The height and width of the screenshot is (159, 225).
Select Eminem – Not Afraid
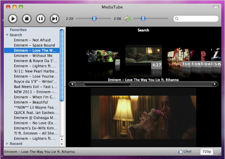(32, 40)
